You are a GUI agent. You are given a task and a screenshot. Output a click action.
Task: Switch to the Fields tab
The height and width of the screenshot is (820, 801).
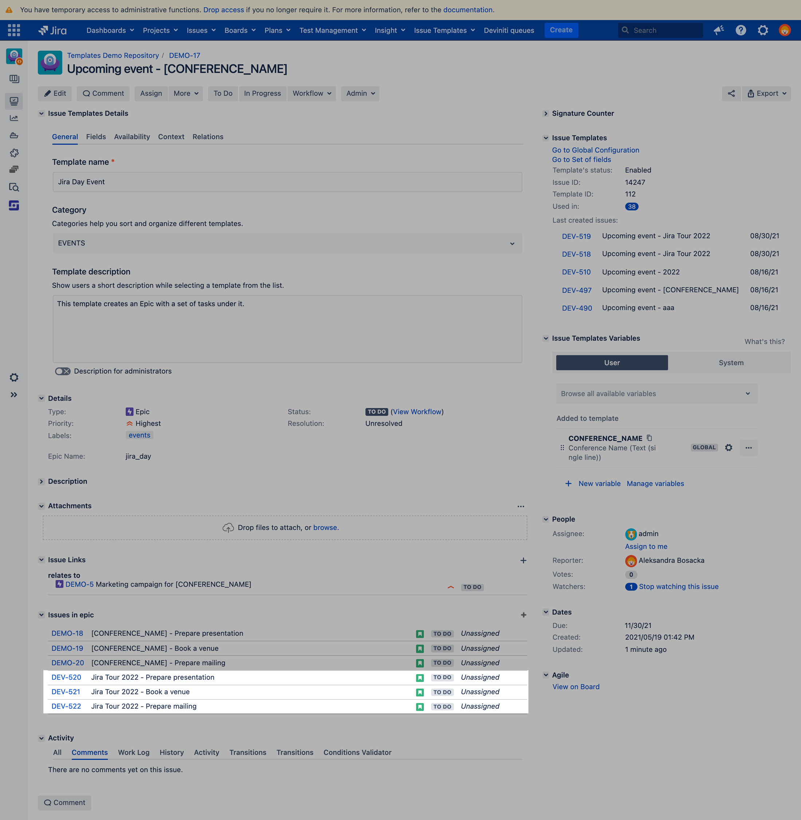point(96,137)
